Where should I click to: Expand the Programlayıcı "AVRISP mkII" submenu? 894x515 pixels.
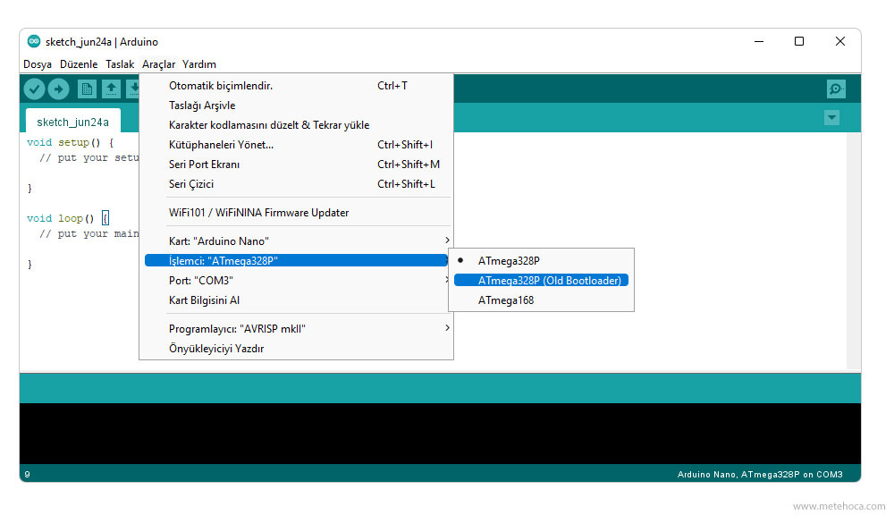[x=297, y=328]
